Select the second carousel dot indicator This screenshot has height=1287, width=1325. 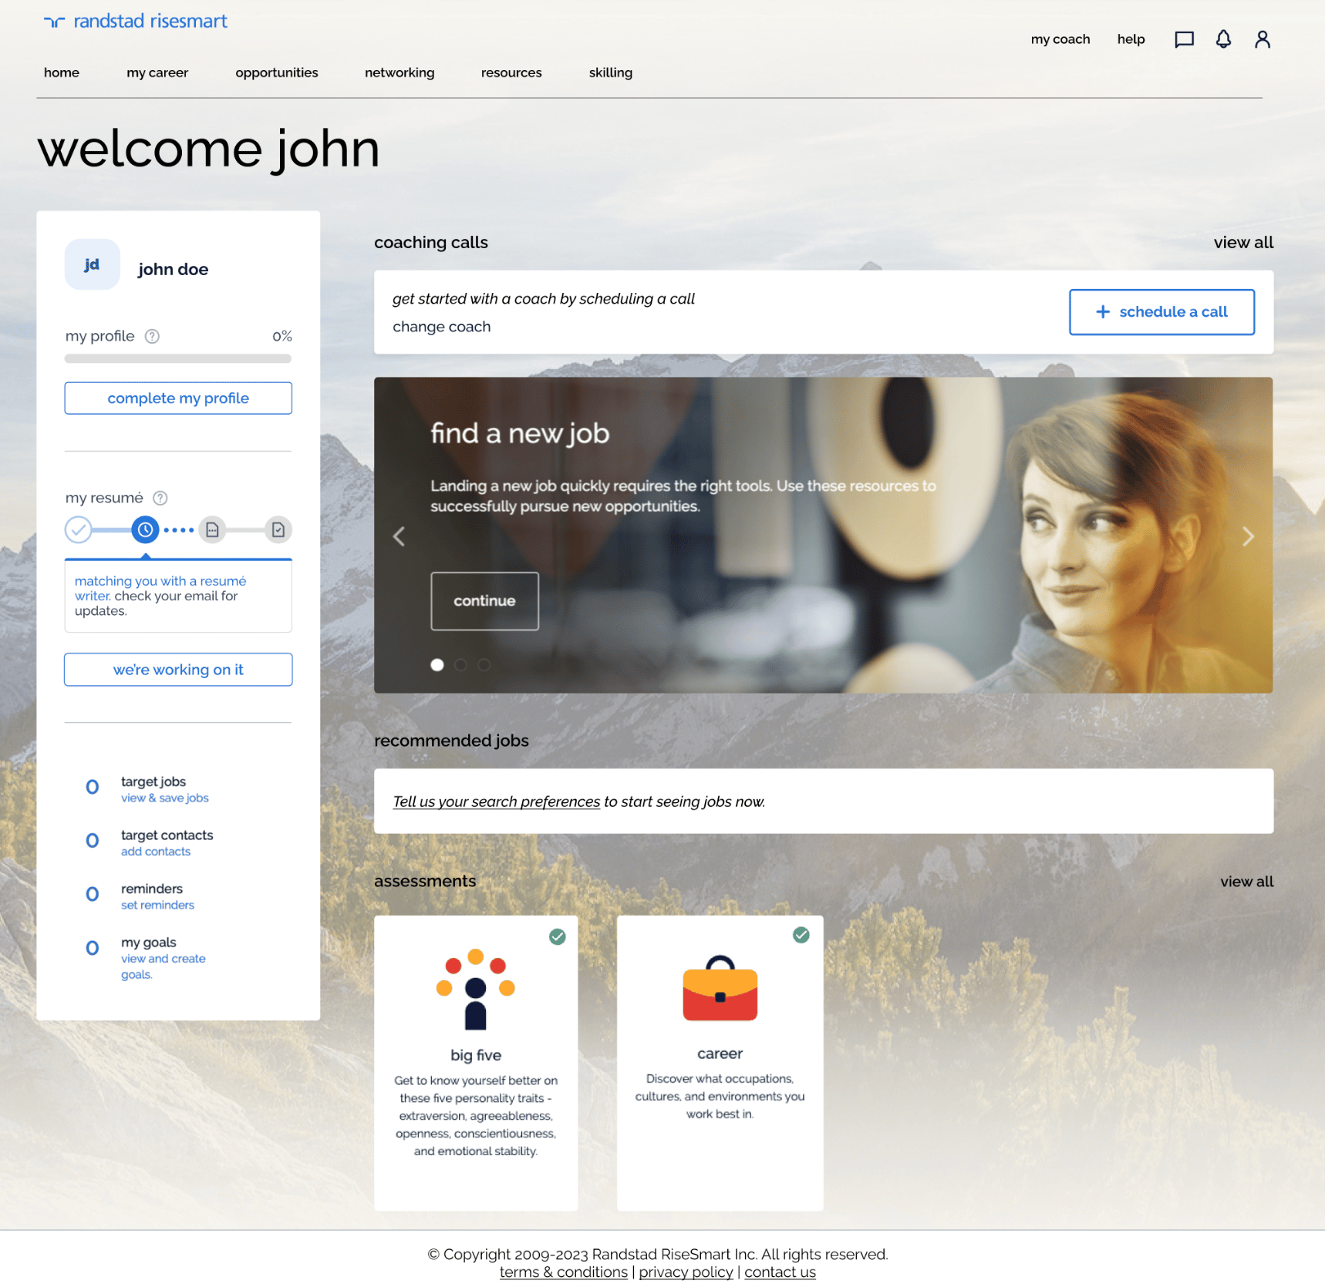(460, 664)
